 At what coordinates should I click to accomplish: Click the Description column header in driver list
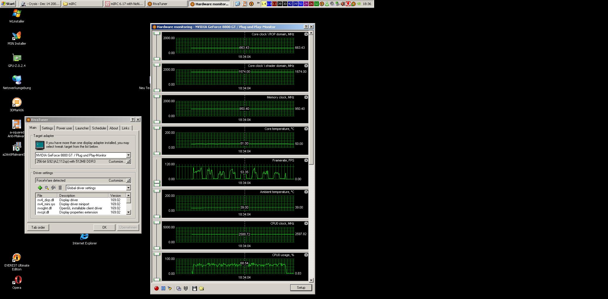coord(83,195)
